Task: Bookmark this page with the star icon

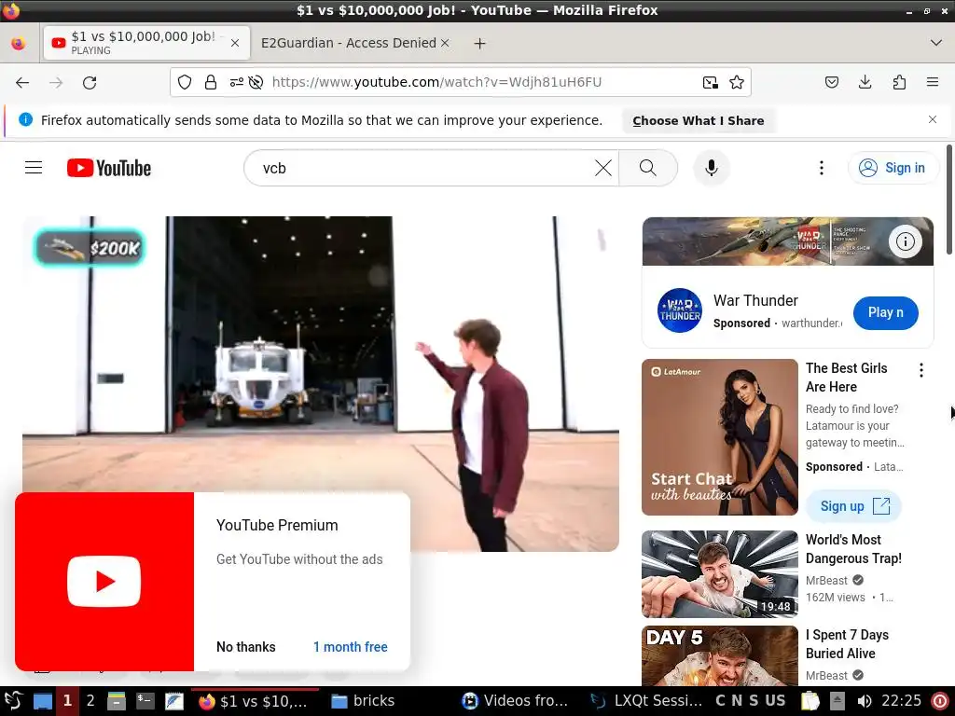Action: (x=737, y=82)
